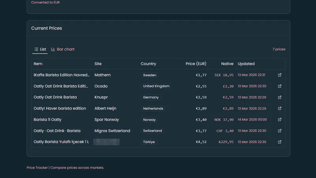Image resolution: width=316 pixels, height=178 pixels.
Task: Click native price NOK 37,90
Action: (224, 120)
